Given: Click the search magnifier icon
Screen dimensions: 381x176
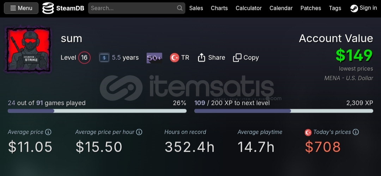Looking at the screenshot, I should [x=180, y=8].
